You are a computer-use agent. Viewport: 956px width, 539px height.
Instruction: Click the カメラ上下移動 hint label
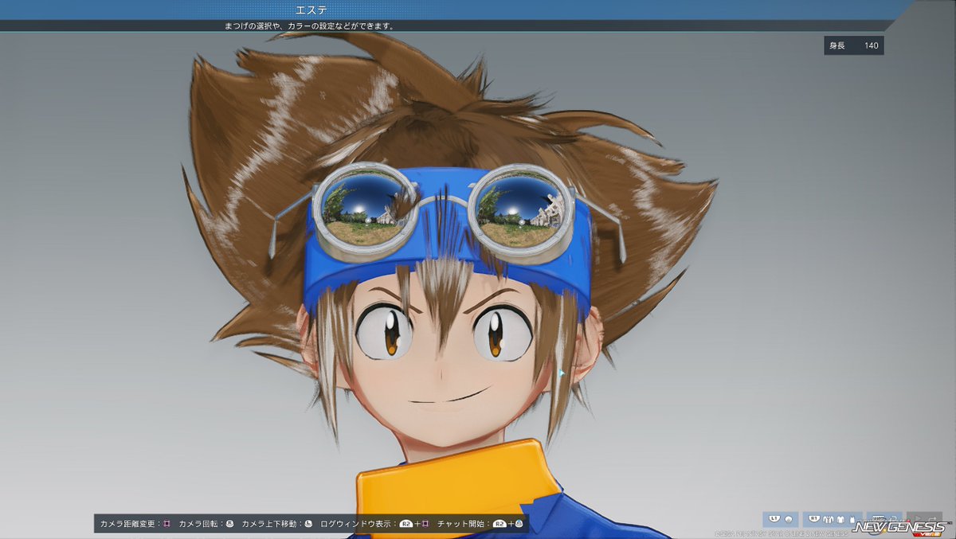point(269,524)
